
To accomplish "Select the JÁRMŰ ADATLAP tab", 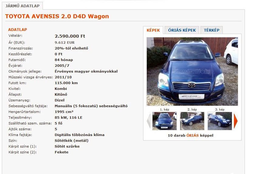I will (x=22, y=6).
